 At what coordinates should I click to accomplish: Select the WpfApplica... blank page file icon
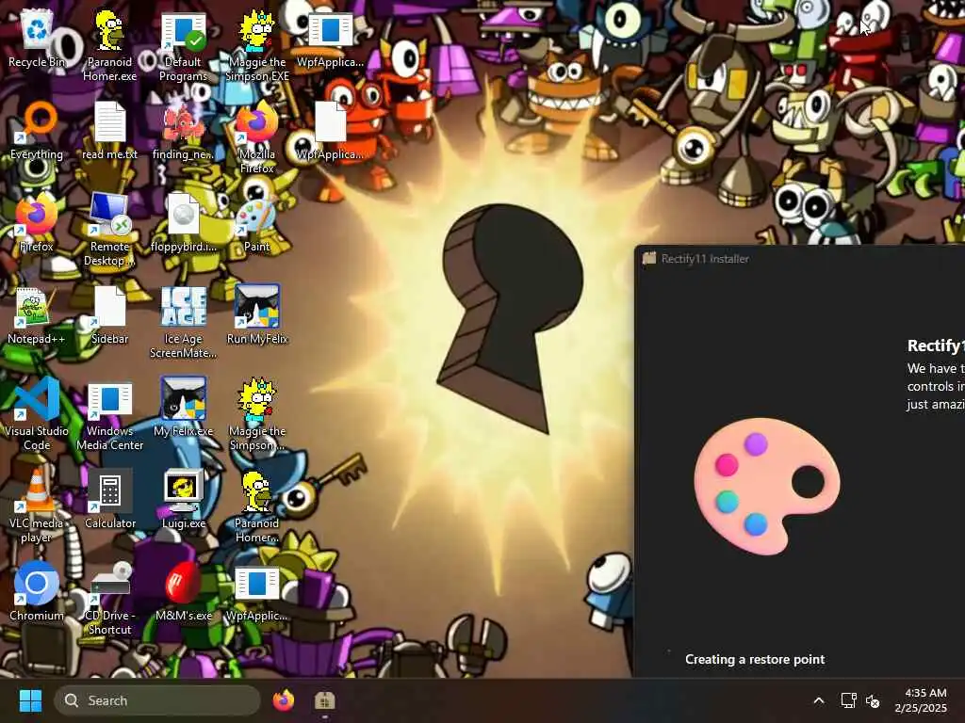pyautogui.click(x=330, y=132)
